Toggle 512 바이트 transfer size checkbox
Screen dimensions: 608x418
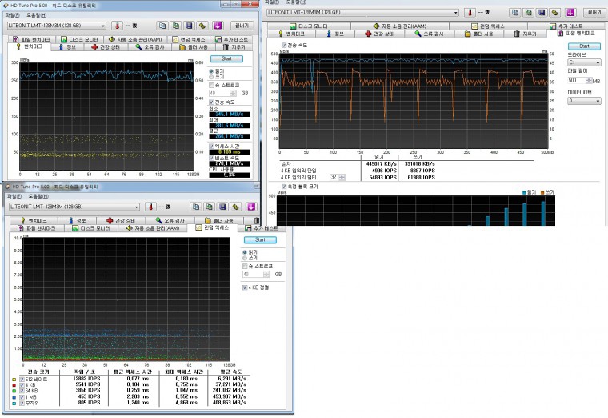pos(22,380)
